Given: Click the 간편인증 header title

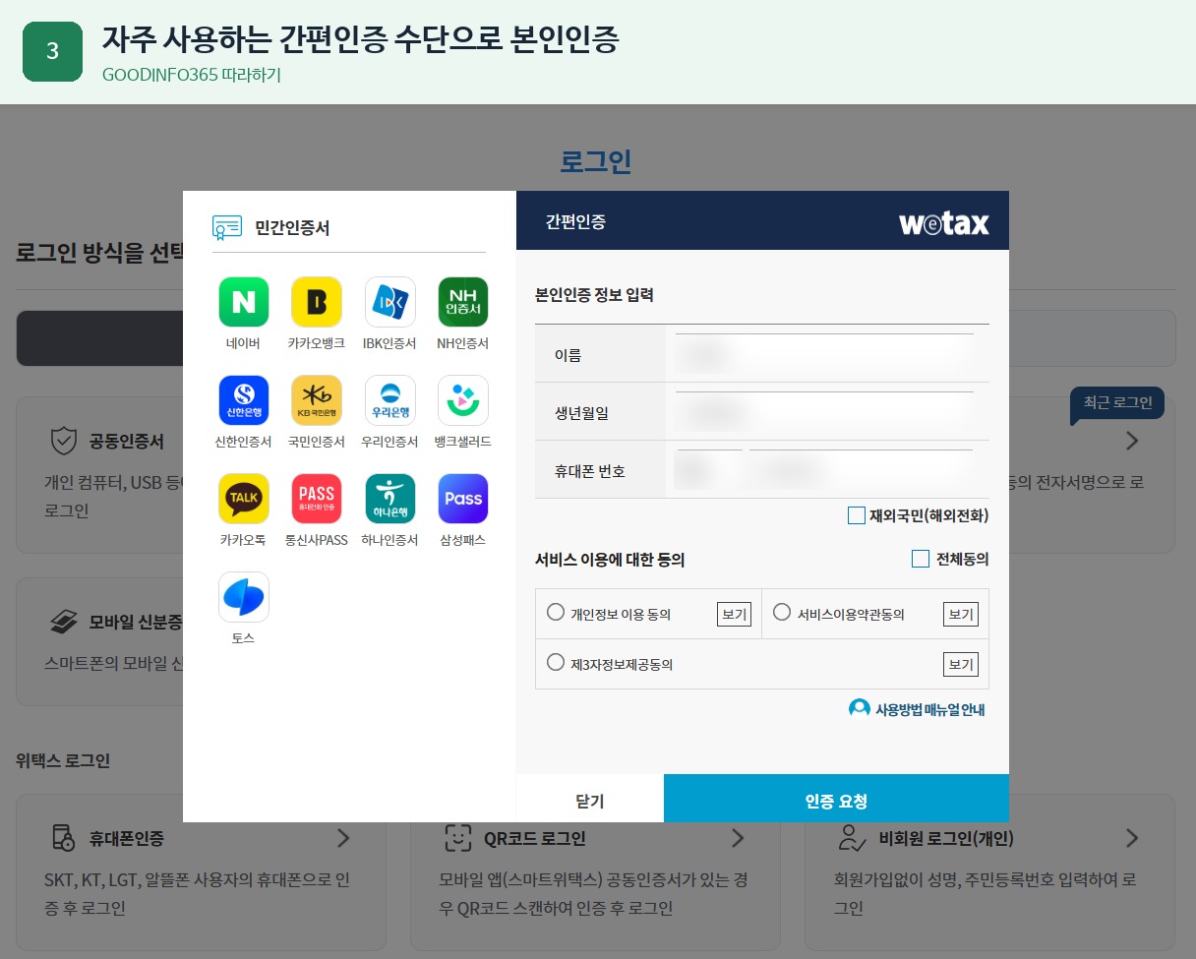Looking at the screenshot, I should pyautogui.click(x=575, y=222).
